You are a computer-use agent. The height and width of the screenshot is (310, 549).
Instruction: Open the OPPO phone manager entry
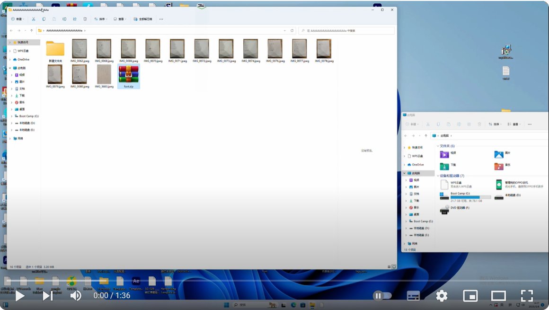(520, 184)
